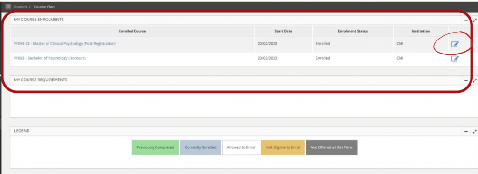Maximize the My Course Requirements panel

point(475,80)
